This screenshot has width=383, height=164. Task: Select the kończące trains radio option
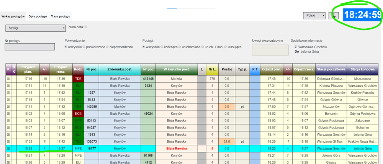(x=162, y=47)
